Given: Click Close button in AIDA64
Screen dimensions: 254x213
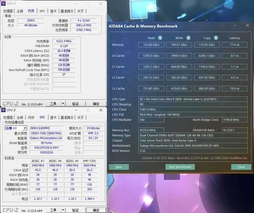Looking at the screenshot, I should coord(241,167).
